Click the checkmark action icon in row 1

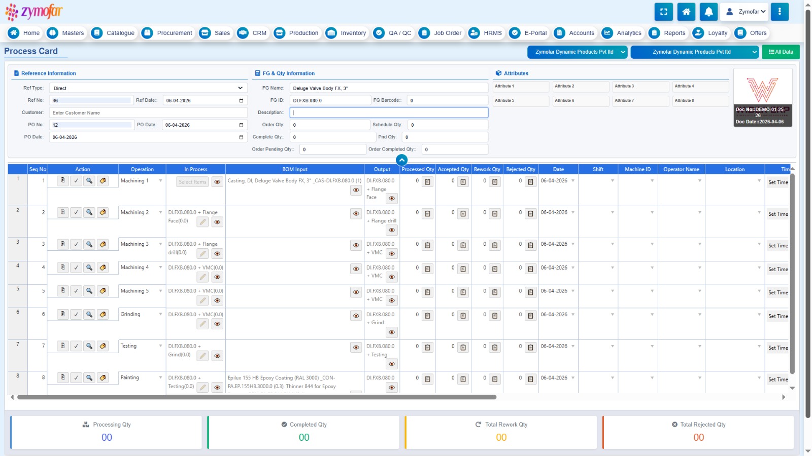point(76,181)
